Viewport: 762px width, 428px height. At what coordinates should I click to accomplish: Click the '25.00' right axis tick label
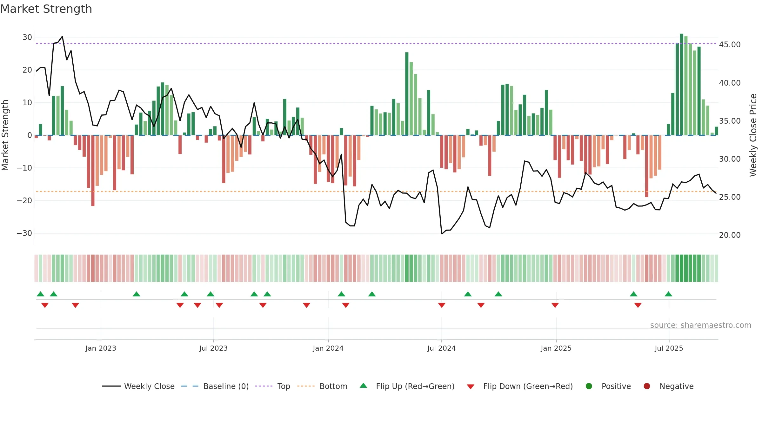(730, 197)
